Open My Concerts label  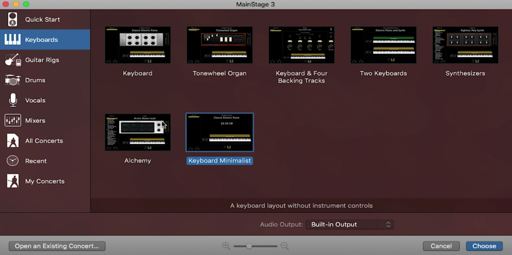coord(44,181)
